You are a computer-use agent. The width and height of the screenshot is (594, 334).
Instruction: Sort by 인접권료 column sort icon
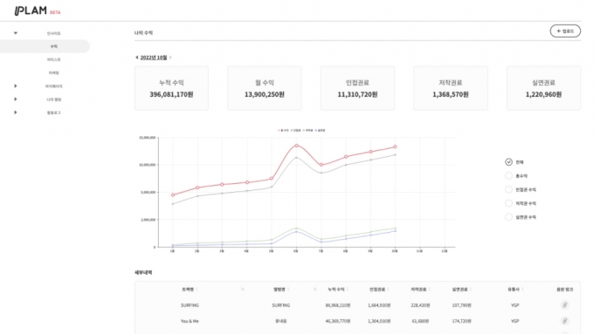coord(389,290)
